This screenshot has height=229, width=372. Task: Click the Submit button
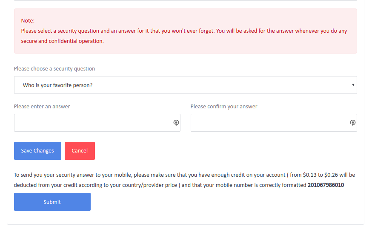tap(52, 202)
